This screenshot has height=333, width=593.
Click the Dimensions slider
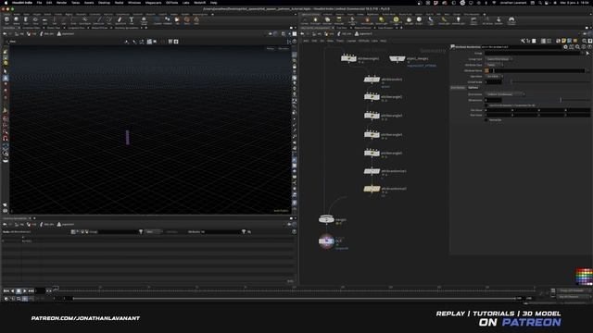point(546,100)
